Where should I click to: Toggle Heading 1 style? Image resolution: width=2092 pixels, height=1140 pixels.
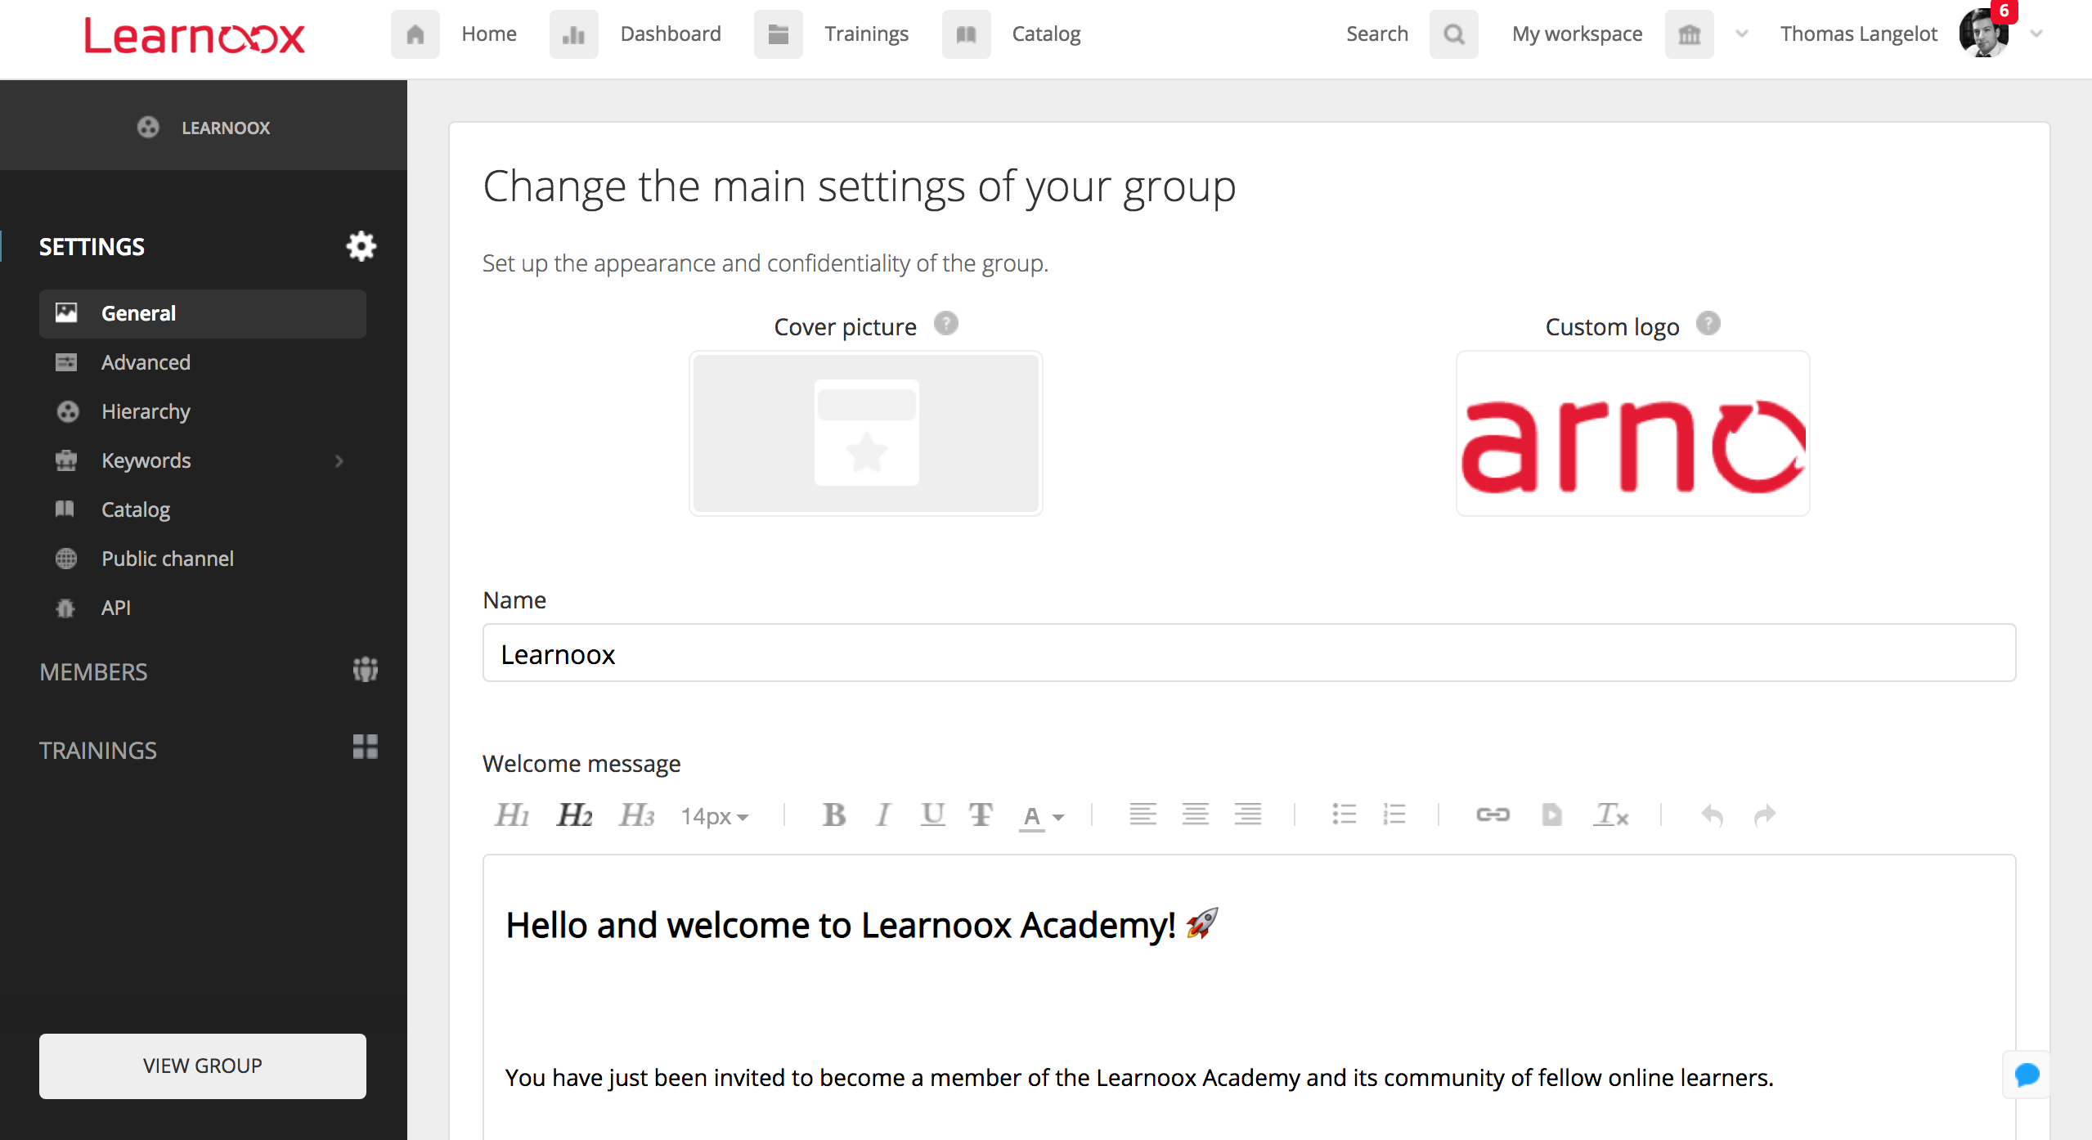(x=512, y=815)
